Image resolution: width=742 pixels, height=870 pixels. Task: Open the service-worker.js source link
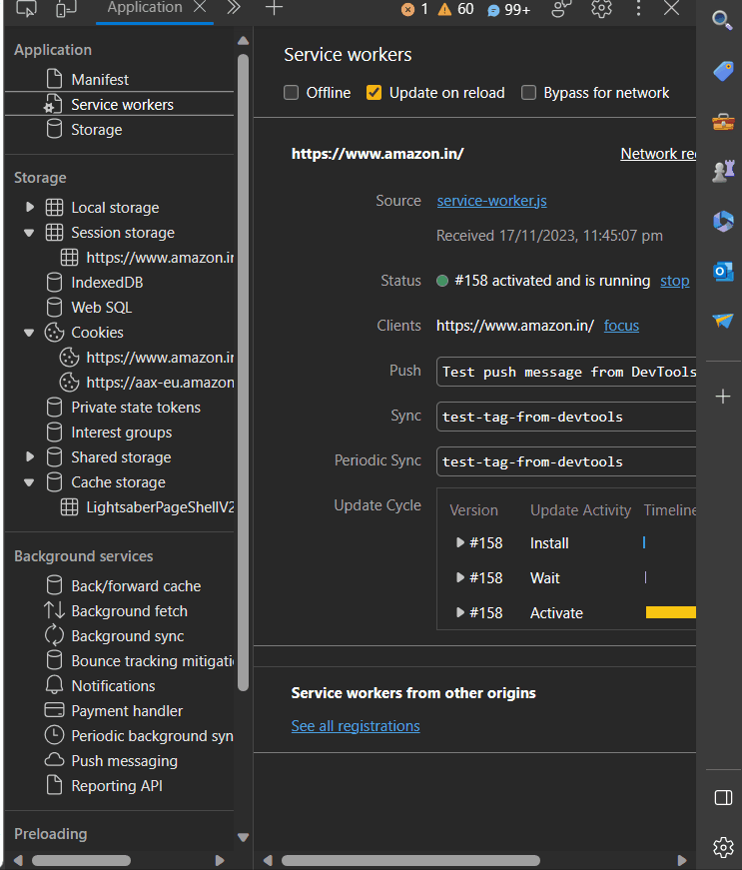[x=491, y=201]
